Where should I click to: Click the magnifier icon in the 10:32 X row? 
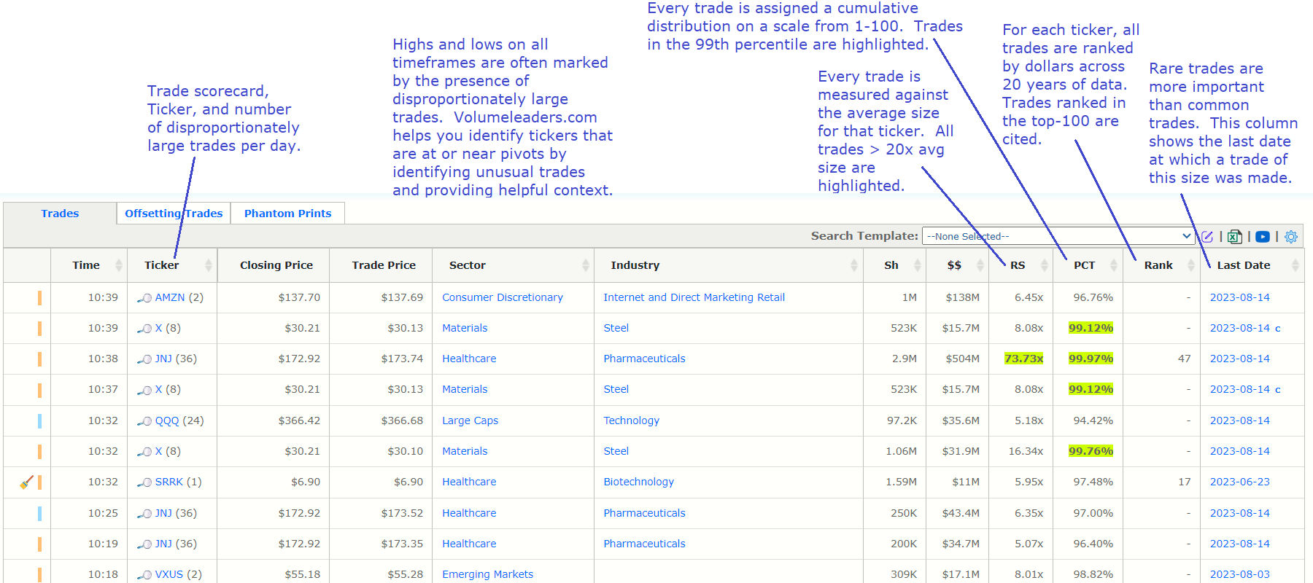point(144,452)
